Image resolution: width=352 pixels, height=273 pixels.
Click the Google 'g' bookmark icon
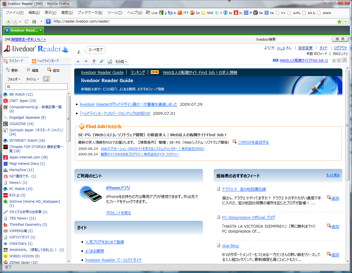161,13
